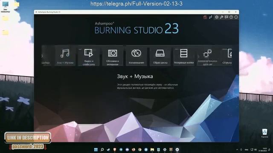Viewport: 273px width, 153px height.
Task: Click the brush/skin icon in top toolbar
Action: point(221,17)
